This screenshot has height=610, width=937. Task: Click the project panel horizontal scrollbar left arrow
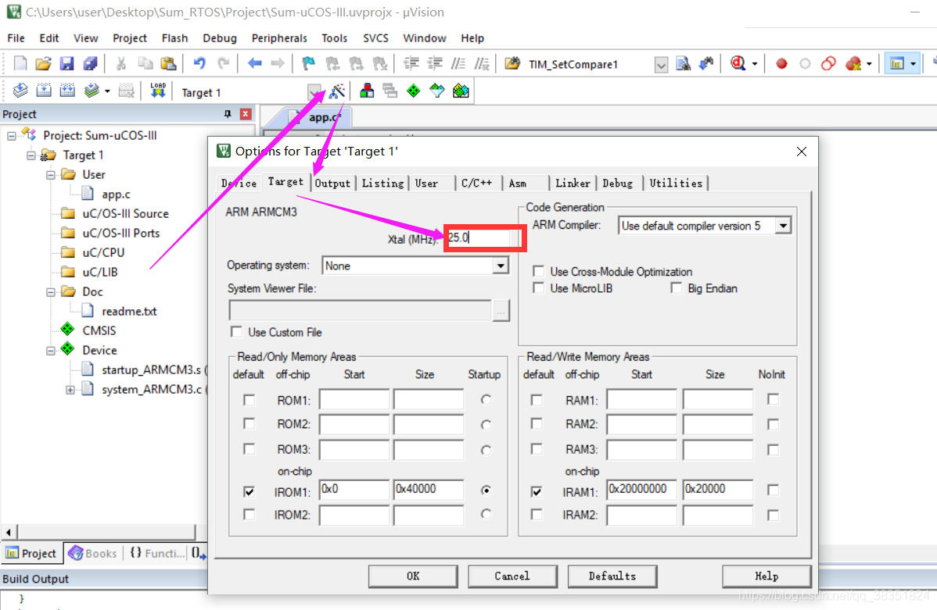tap(9, 531)
